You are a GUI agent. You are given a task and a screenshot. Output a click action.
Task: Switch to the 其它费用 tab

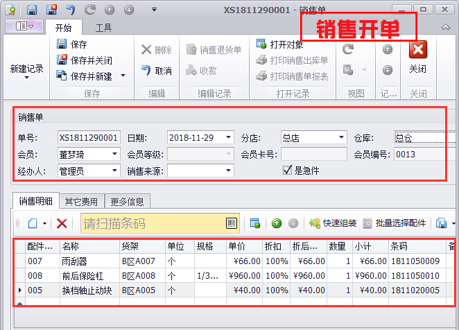click(82, 202)
